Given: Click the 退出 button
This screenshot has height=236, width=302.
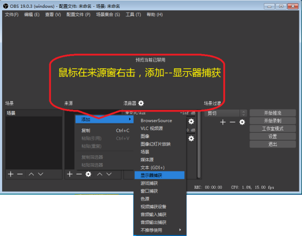Looking at the screenshot, I should [272, 144].
